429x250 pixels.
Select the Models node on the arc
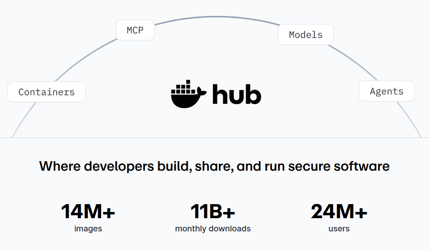(x=305, y=35)
